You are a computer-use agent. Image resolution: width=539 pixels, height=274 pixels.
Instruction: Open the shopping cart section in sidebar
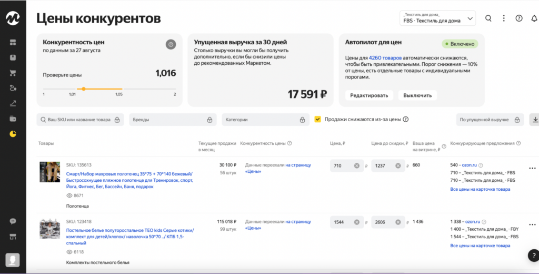coord(13,73)
